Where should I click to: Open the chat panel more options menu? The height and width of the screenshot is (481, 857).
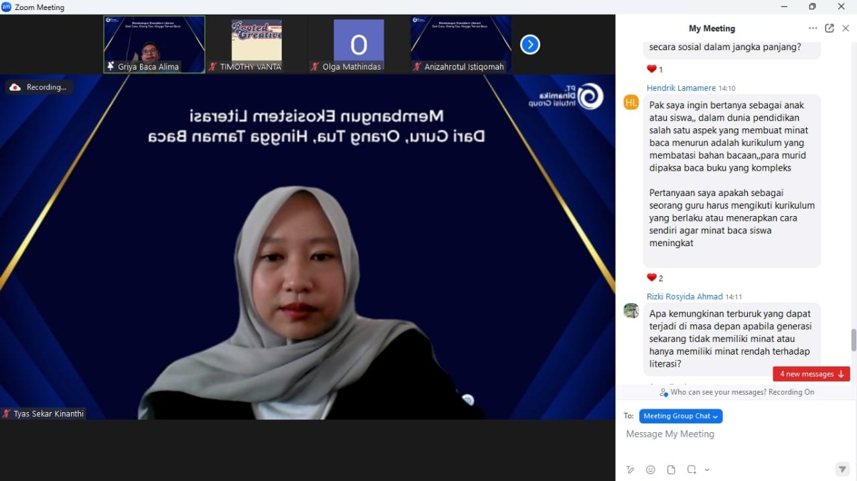[x=812, y=28]
